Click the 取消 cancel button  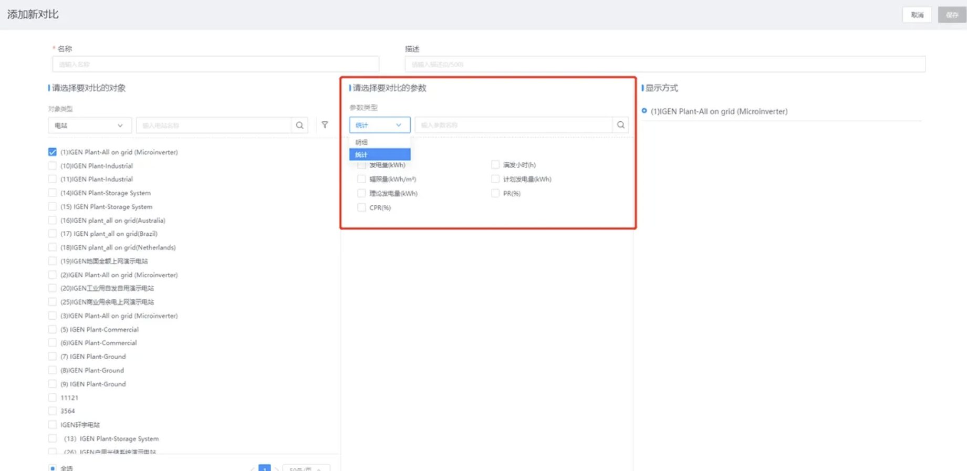tap(917, 15)
